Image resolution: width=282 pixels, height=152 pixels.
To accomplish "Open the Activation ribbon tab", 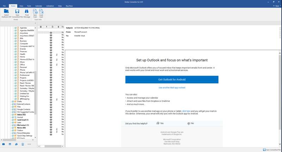I will point(50,6).
